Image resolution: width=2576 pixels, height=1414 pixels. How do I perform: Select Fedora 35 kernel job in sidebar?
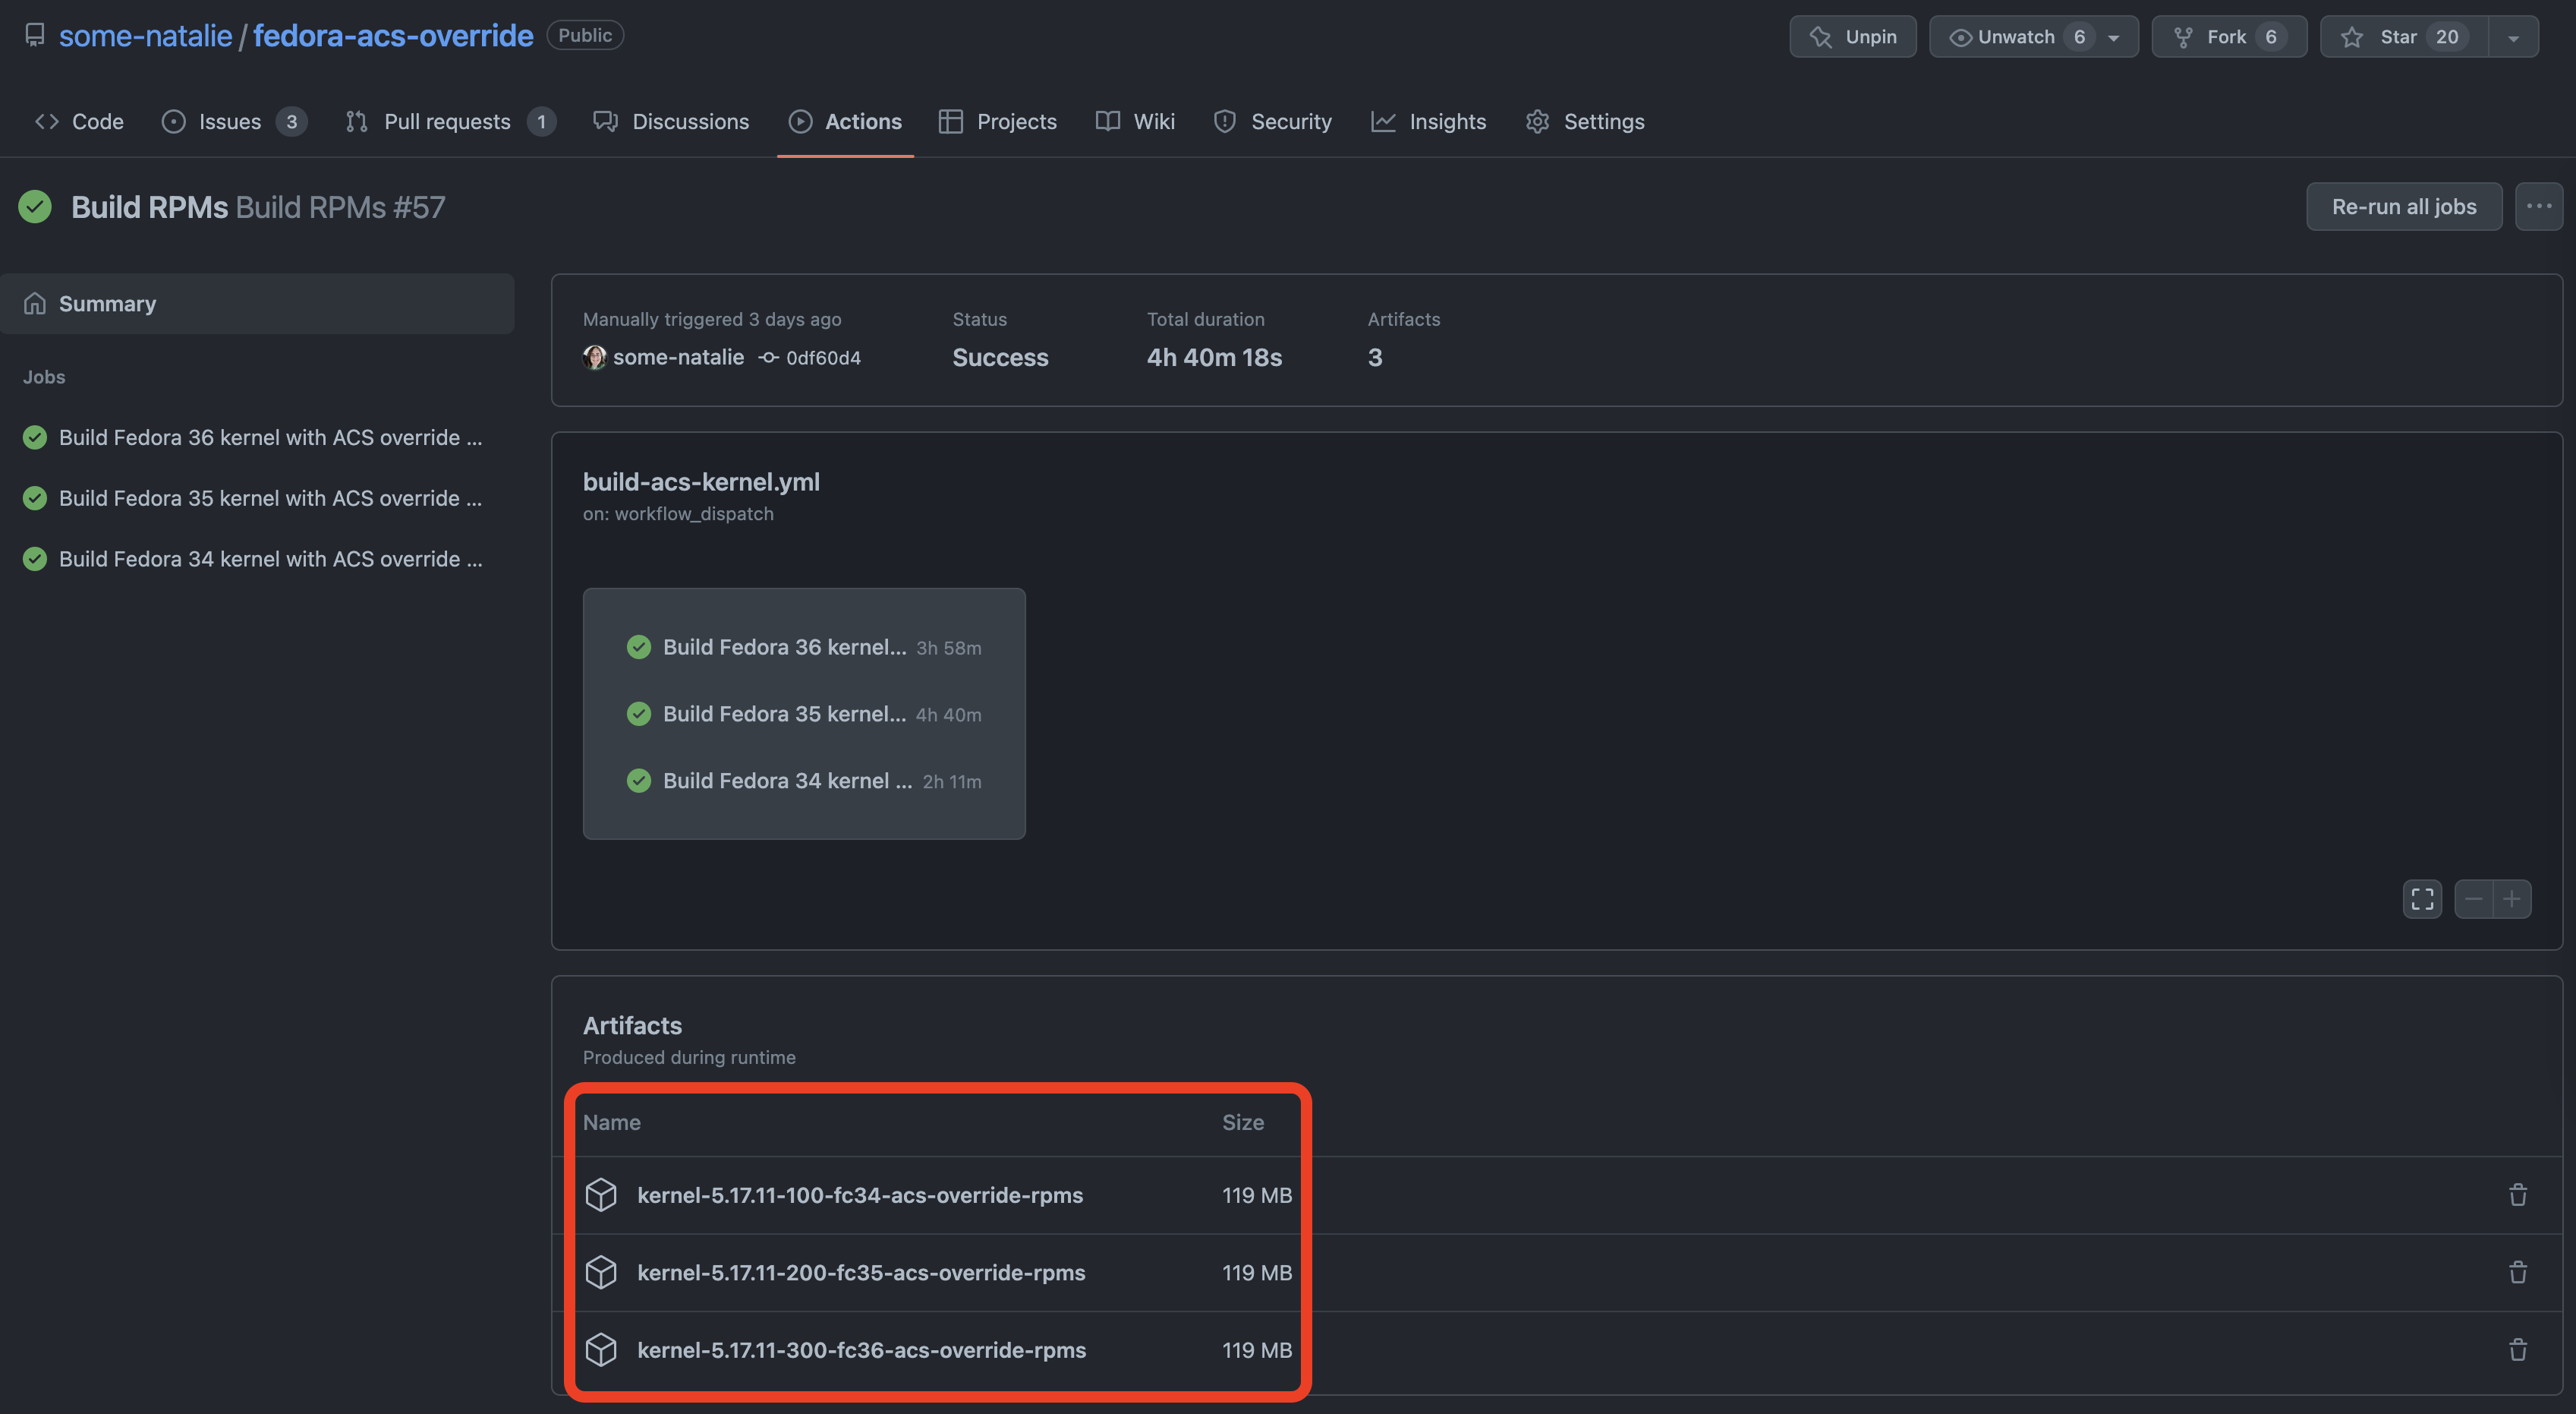pos(270,498)
